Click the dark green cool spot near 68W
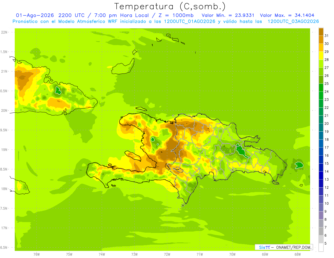Screen dimensions: 334x258 pyautogui.click(x=299, y=165)
